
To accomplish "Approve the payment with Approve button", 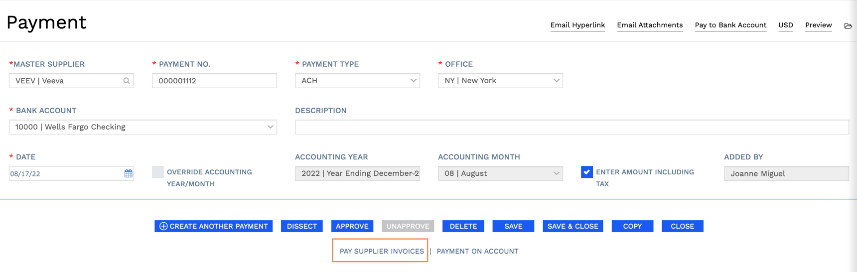I will pyautogui.click(x=352, y=226).
